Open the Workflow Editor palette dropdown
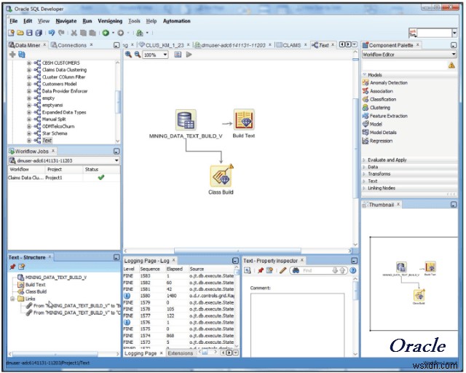 [454, 55]
